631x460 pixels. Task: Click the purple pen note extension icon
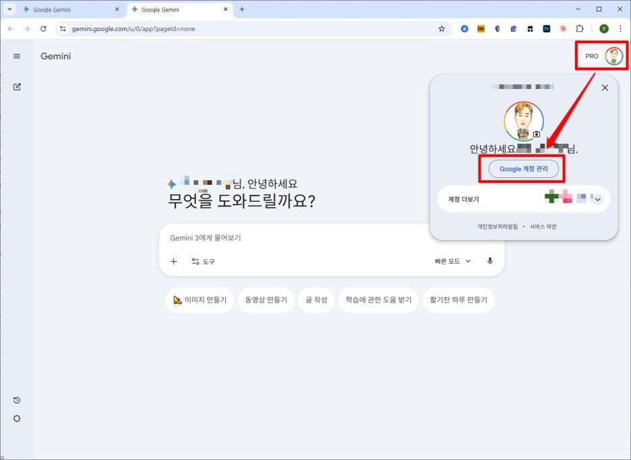click(x=514, y=28)
